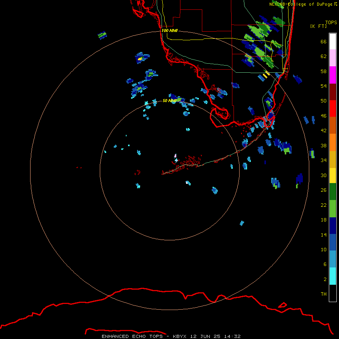This screenshot has width=339, height=339.
Task: Click the light blue legend swatch
Action: click(333, 259)
